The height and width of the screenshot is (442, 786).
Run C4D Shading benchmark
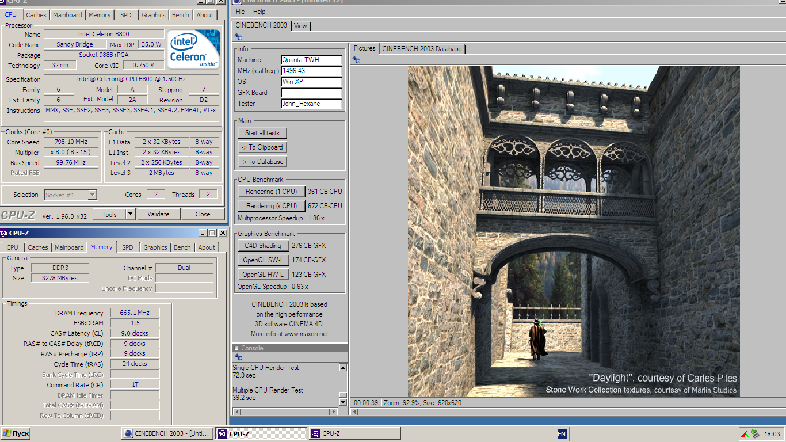pyautogui.click(x=263, y=246)
